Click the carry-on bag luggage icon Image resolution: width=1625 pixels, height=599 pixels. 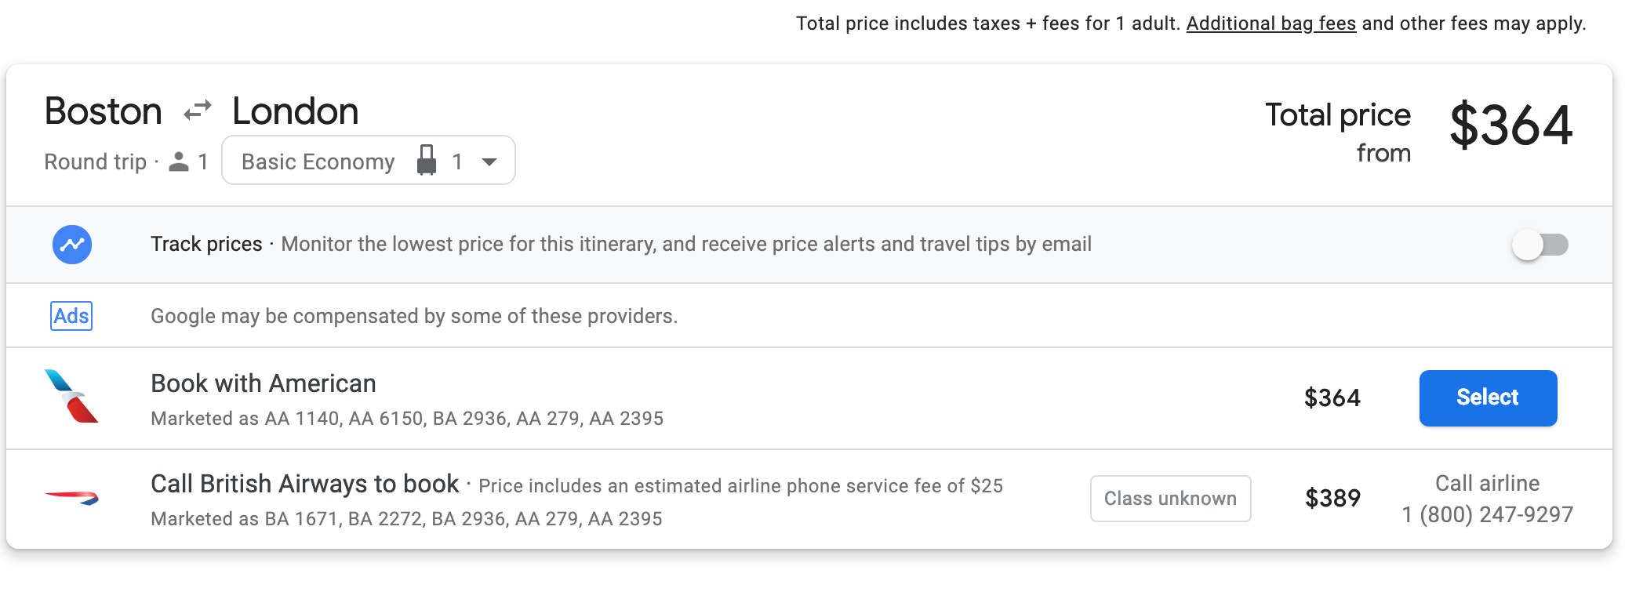point(427,161)
